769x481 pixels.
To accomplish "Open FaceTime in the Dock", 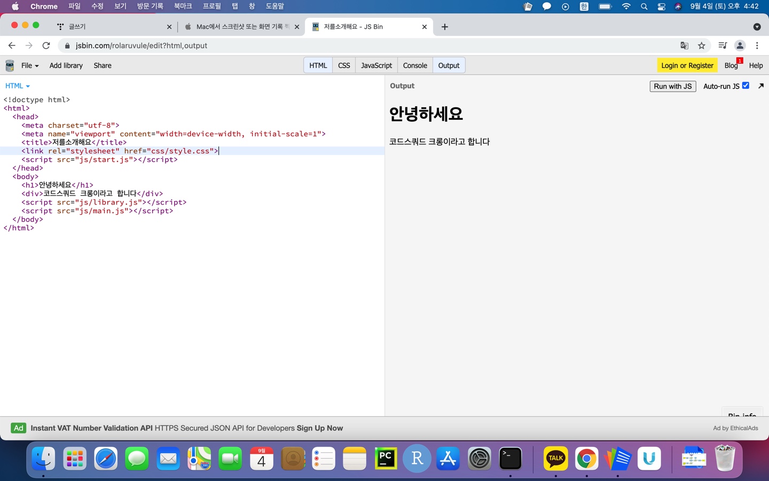I will (230, 459).
